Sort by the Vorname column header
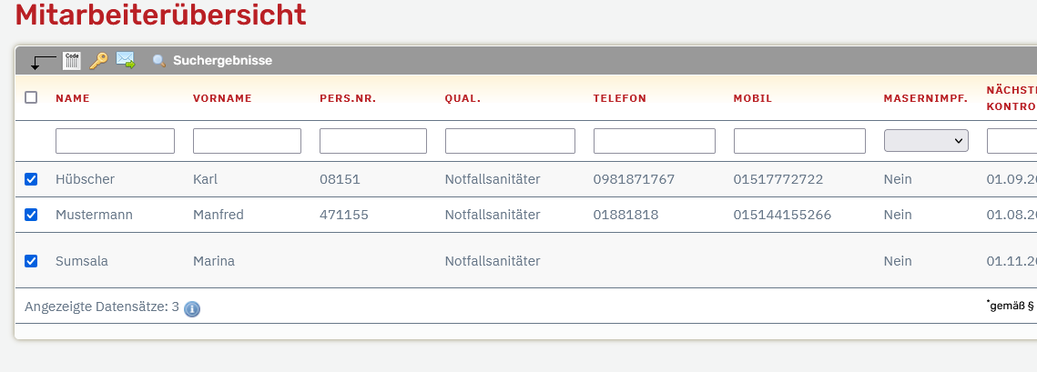 coord(222,98)
